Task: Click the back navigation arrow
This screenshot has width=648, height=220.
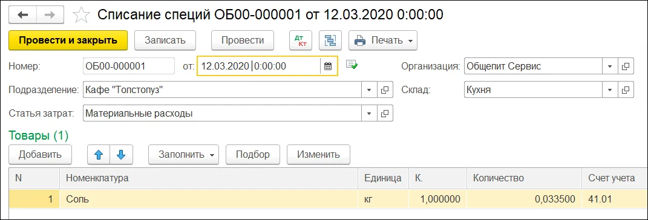Action: point(22,15)
